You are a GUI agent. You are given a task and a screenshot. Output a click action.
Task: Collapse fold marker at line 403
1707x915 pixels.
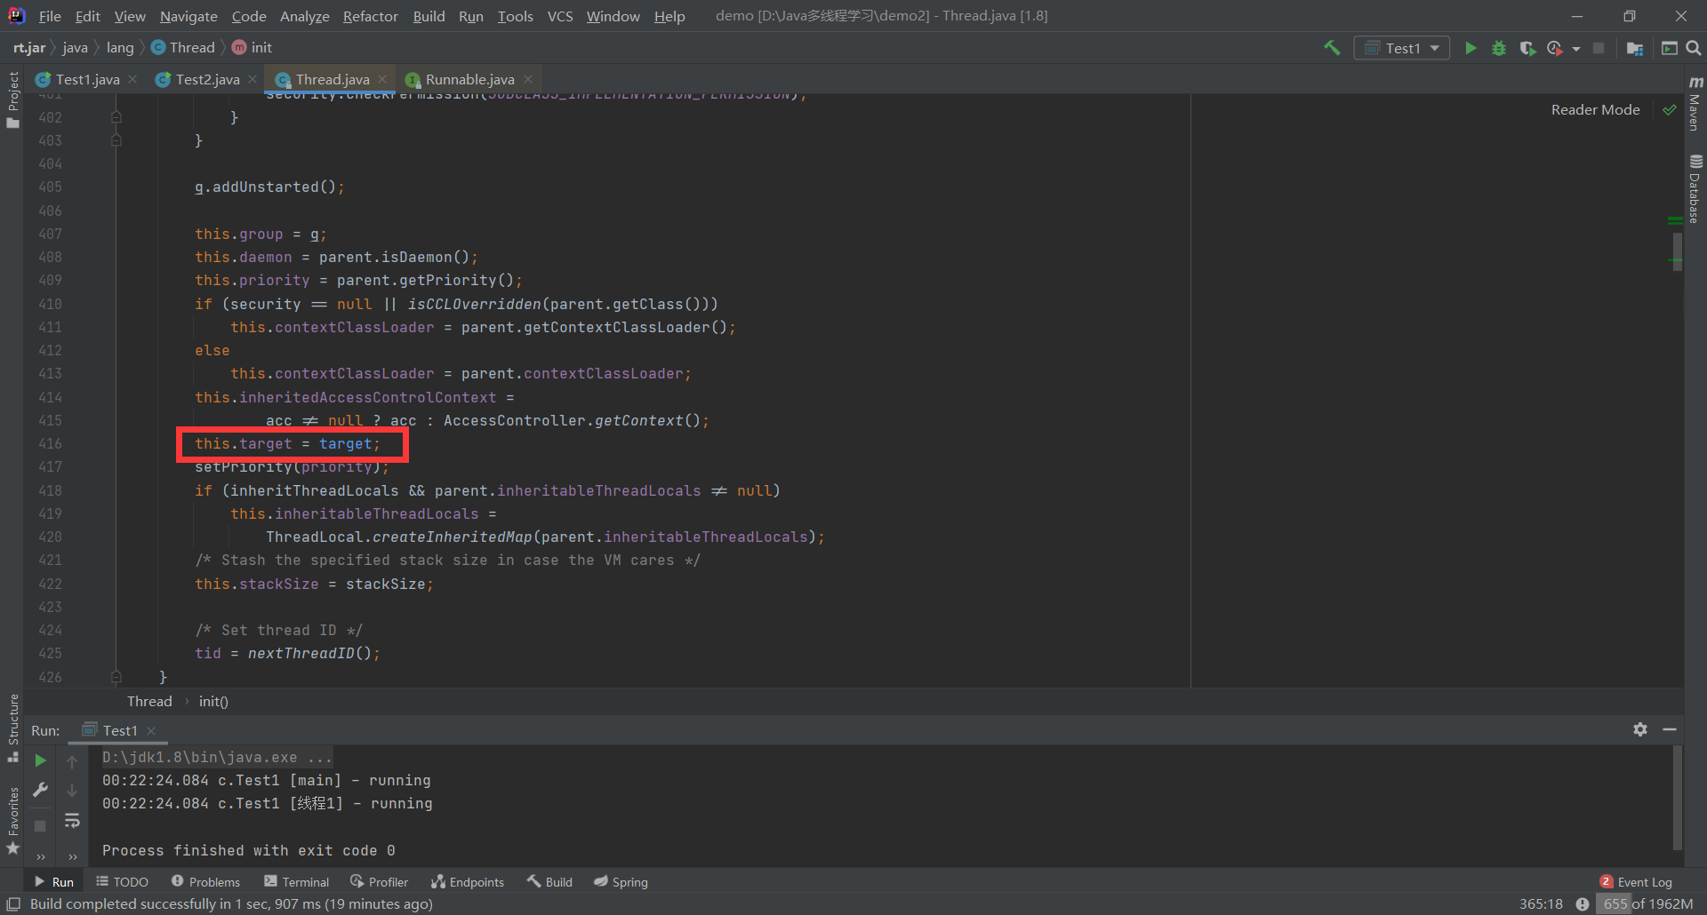pyautogui.click(x=116, y=139)
